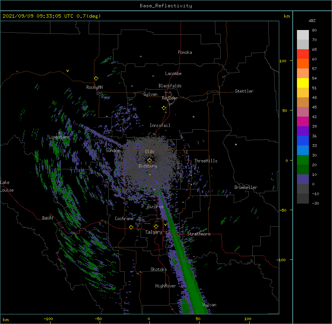The image size is (332, 324).
Task: Click the Sylvan label
Action: tap(150, 94)
